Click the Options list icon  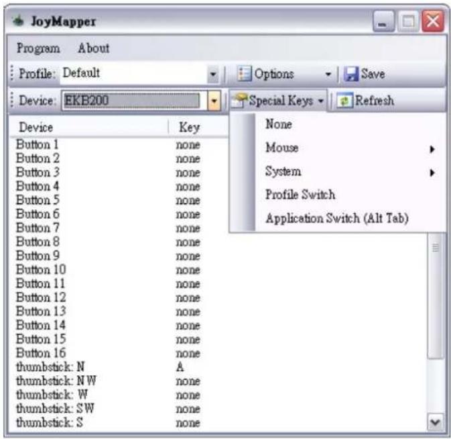(x=244, y=73)
